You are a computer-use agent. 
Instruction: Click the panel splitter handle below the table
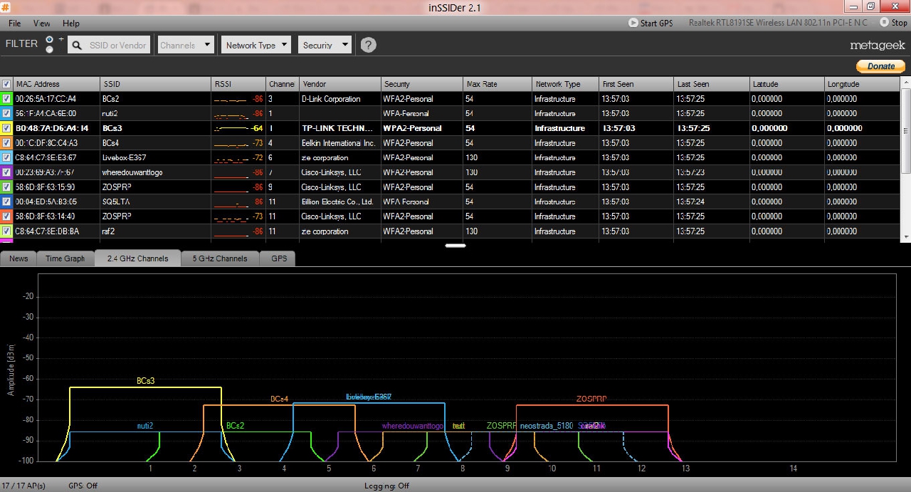tap(455, 246)
